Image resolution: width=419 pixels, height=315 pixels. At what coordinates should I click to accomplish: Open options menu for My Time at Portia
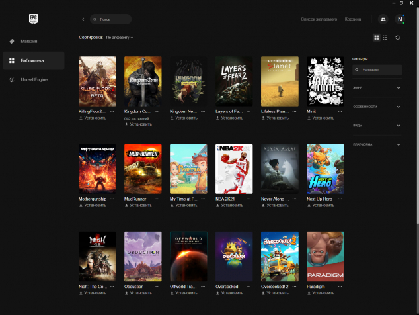[203, 199]
